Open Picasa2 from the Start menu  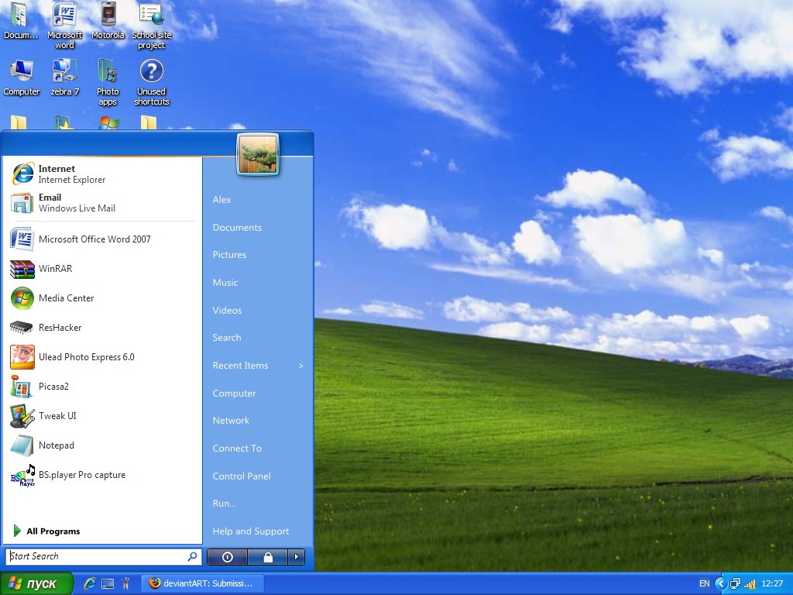pos(53,387)
